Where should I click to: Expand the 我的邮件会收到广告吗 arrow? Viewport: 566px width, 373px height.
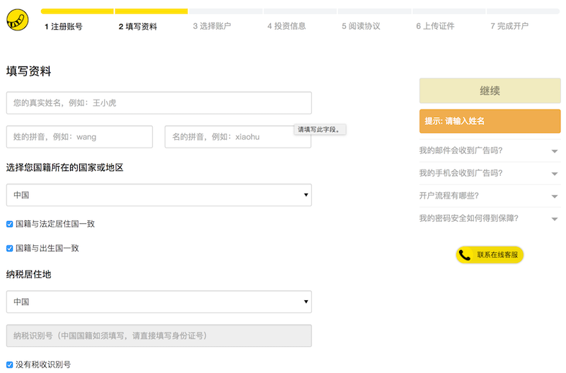555,151
